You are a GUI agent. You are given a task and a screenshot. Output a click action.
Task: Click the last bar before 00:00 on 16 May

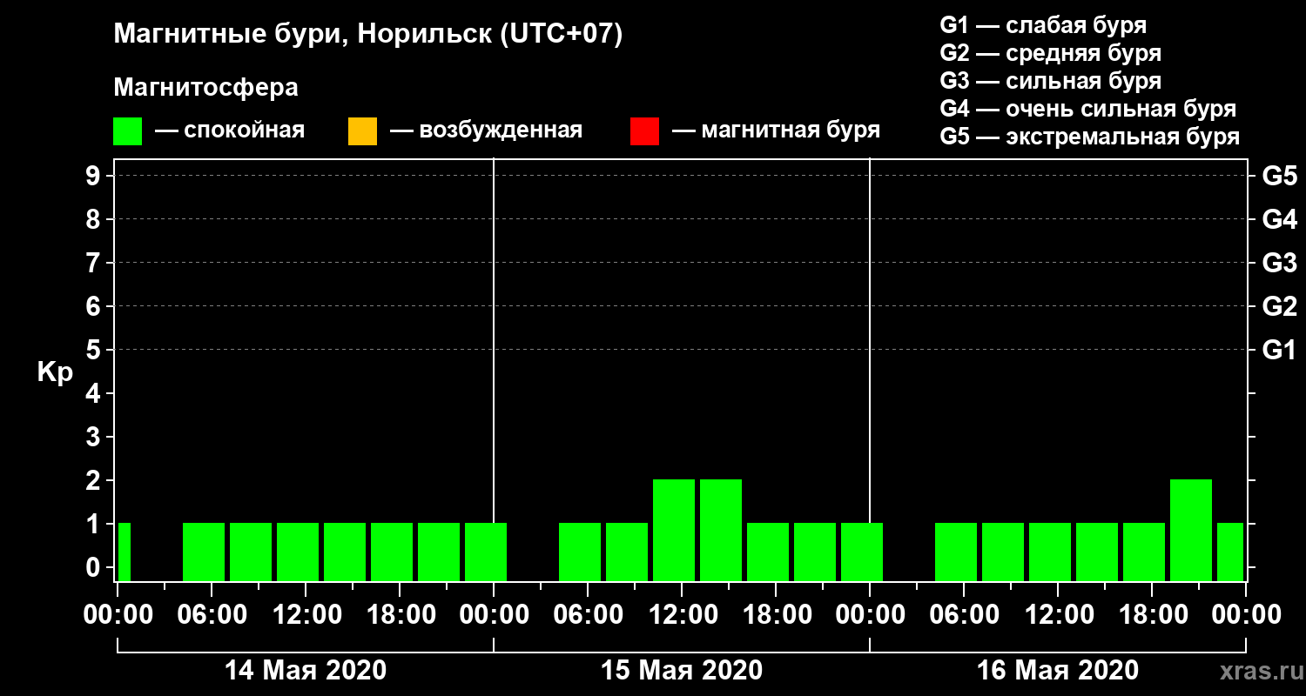point(1230,552)
